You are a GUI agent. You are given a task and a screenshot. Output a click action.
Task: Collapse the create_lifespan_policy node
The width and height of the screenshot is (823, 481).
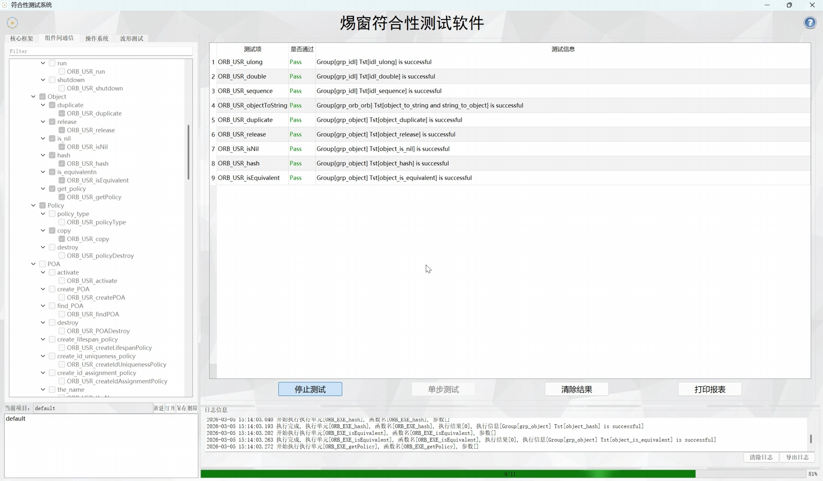(x=43, y=339)
